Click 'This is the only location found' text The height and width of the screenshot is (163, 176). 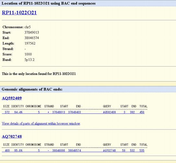coord(39,74)
